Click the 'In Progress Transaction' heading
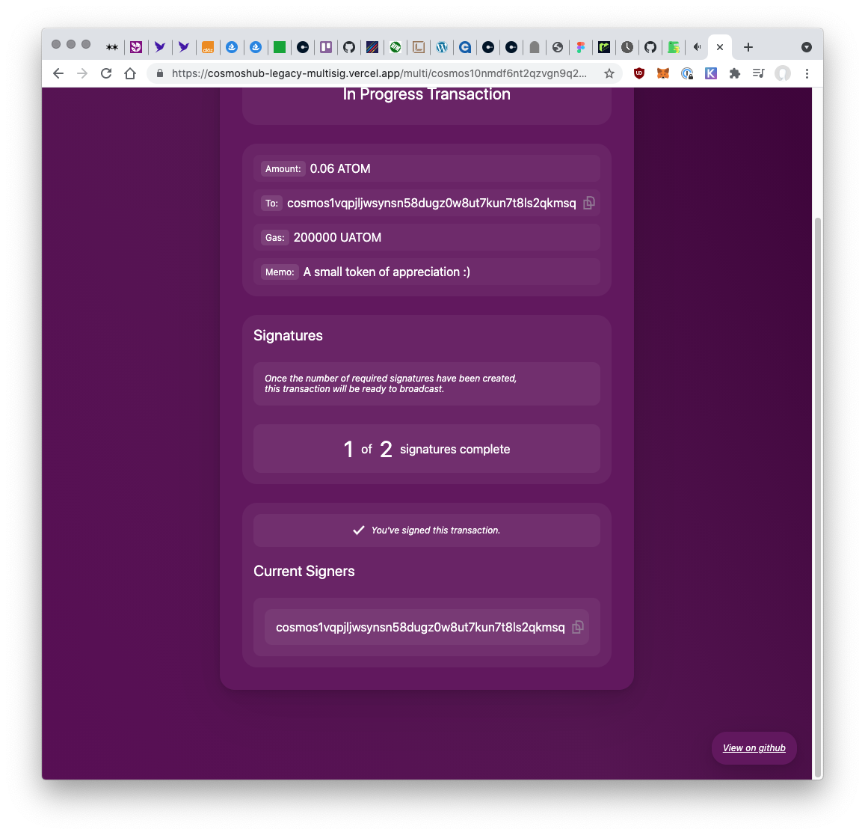The image size is (865, 835). coord(426,94)
